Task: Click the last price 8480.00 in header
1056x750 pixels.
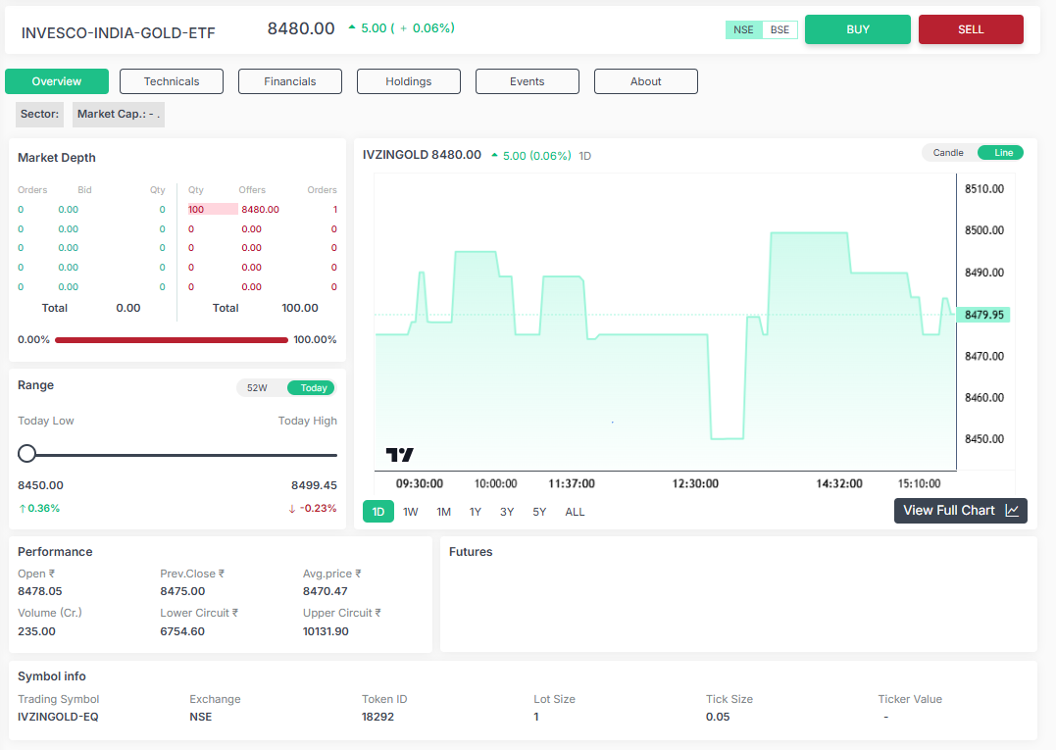Action: pos(301,28)
